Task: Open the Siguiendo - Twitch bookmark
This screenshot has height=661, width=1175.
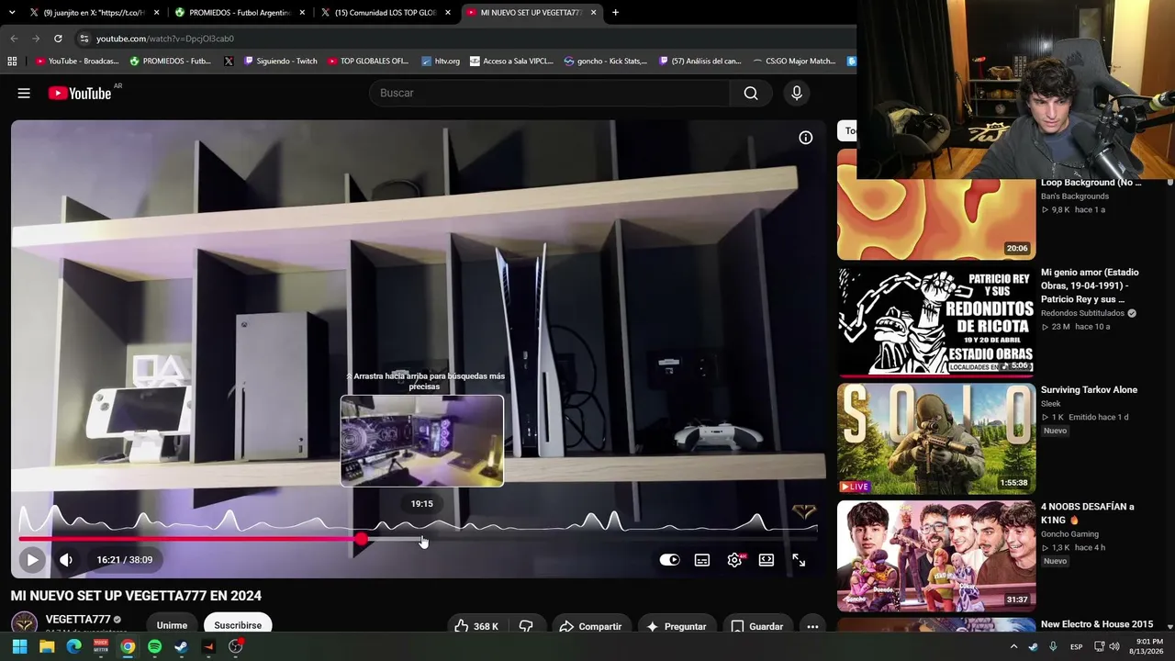Action: point(280,62)
